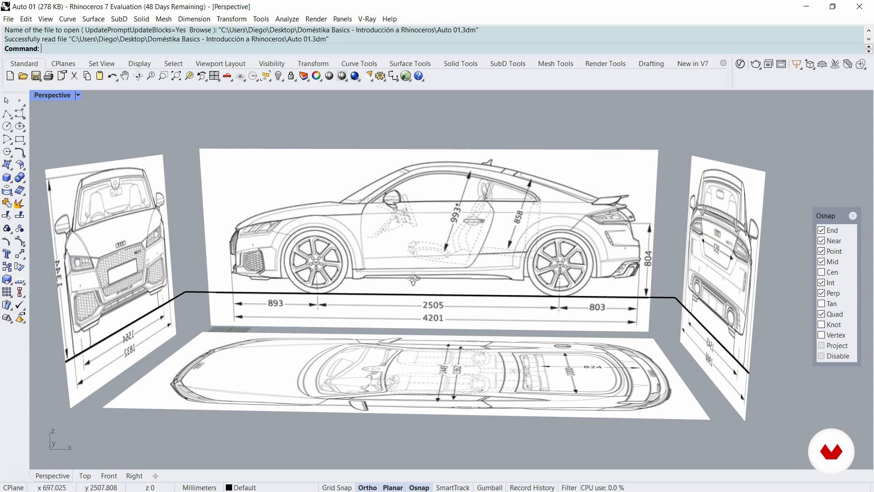Toggle the End osnap checkbox
The height and width of the screenshot is (492, 874).
point(821,231)
